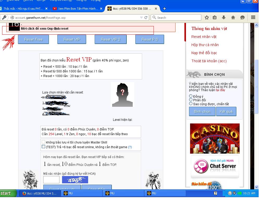
Task: Open the Casino banner image
Action: click(215, 139)
